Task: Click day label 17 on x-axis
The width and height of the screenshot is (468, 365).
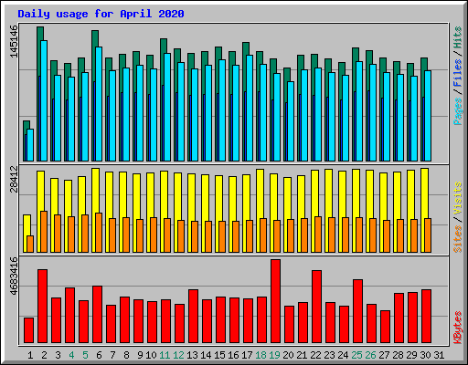Action: point(247,355)
